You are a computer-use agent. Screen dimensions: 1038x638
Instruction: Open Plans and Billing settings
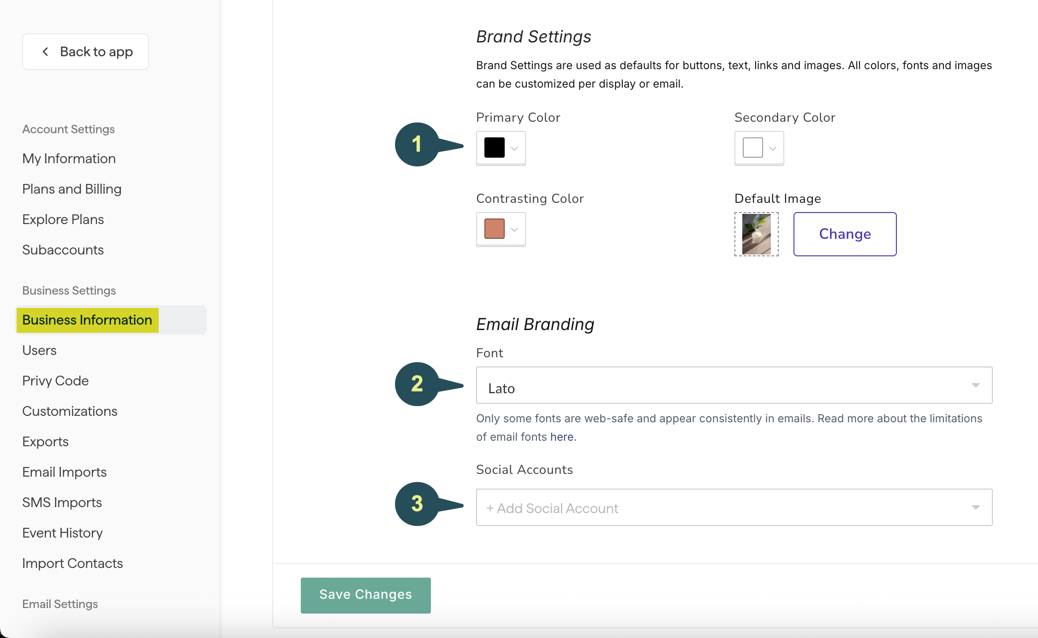click(72, 189)
